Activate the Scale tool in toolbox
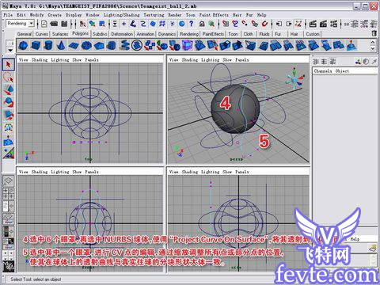 [9, 115]
